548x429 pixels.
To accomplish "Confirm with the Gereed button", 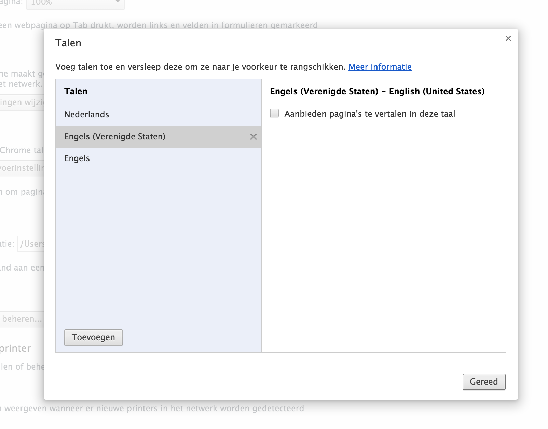I will [x=484, y=382].
